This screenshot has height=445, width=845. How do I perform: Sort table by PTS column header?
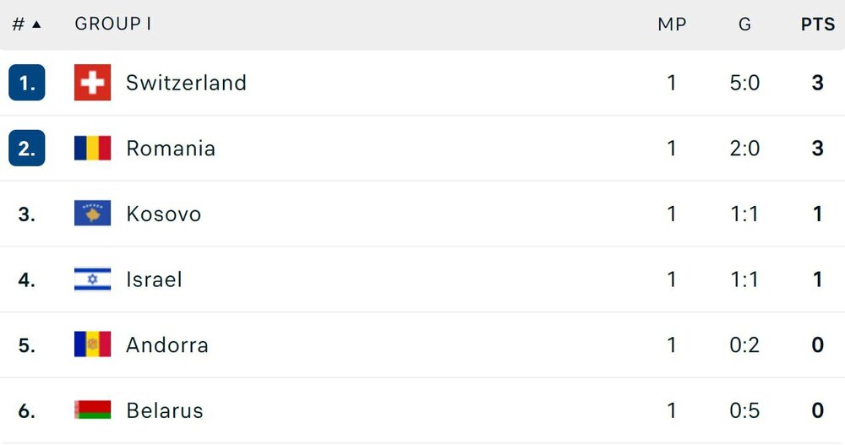point(817,24)
